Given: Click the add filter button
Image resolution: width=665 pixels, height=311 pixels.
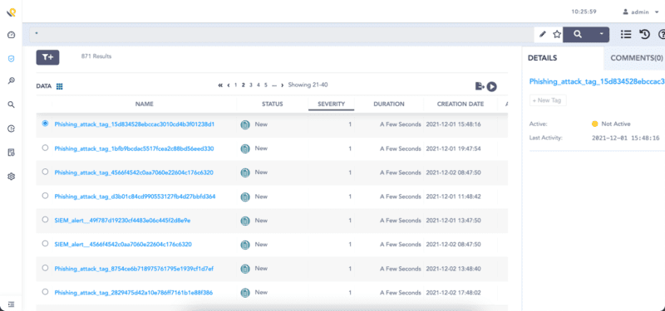Looking at the screenshot, I should pos(47,57).
